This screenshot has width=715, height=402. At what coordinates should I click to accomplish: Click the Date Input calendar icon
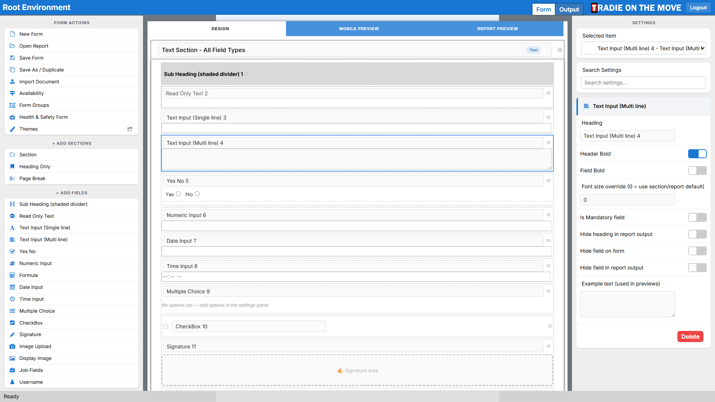point(12,287)
